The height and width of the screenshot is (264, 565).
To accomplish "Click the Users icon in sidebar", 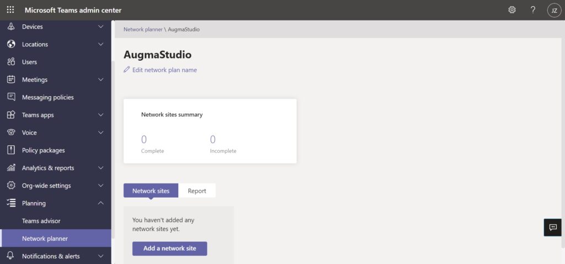I will pos(11,62).
